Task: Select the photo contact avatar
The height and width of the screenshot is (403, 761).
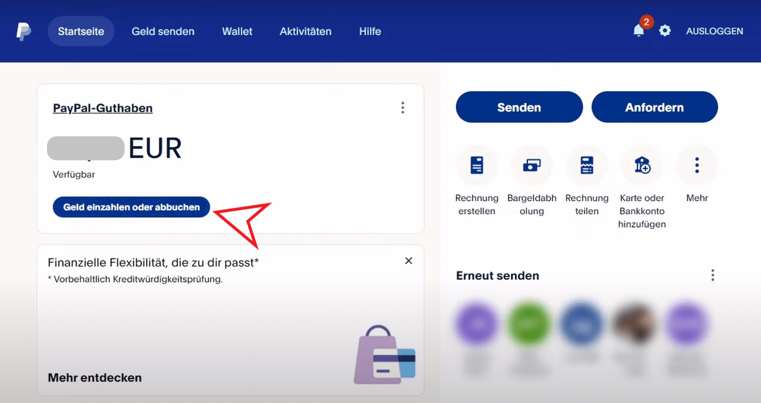Action: click(x=634, y=325)
